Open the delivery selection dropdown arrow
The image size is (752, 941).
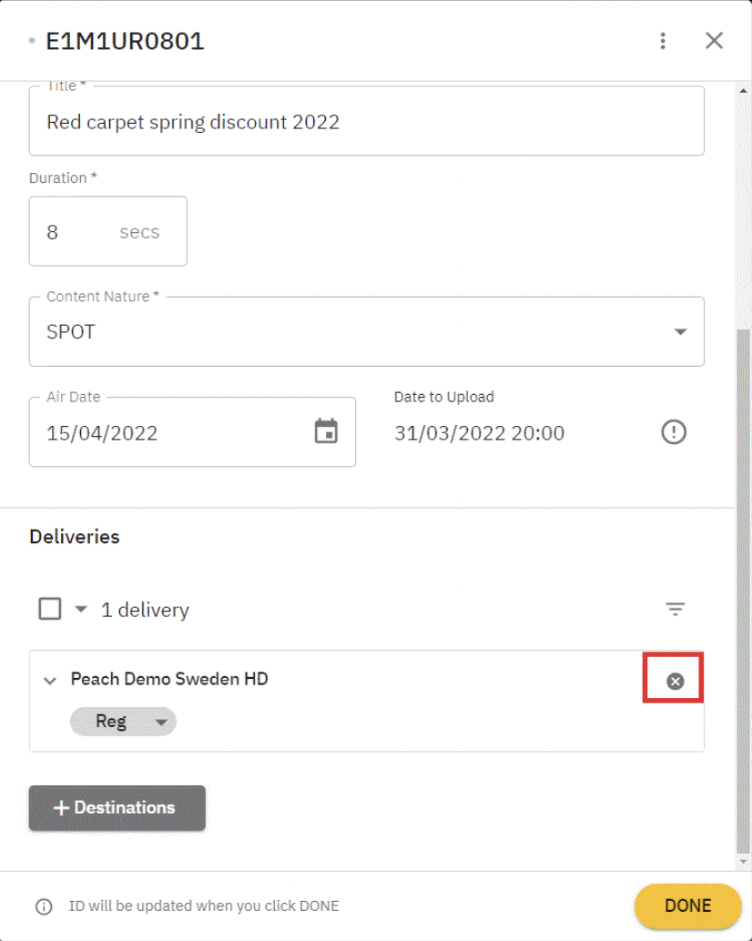(80, 609)
